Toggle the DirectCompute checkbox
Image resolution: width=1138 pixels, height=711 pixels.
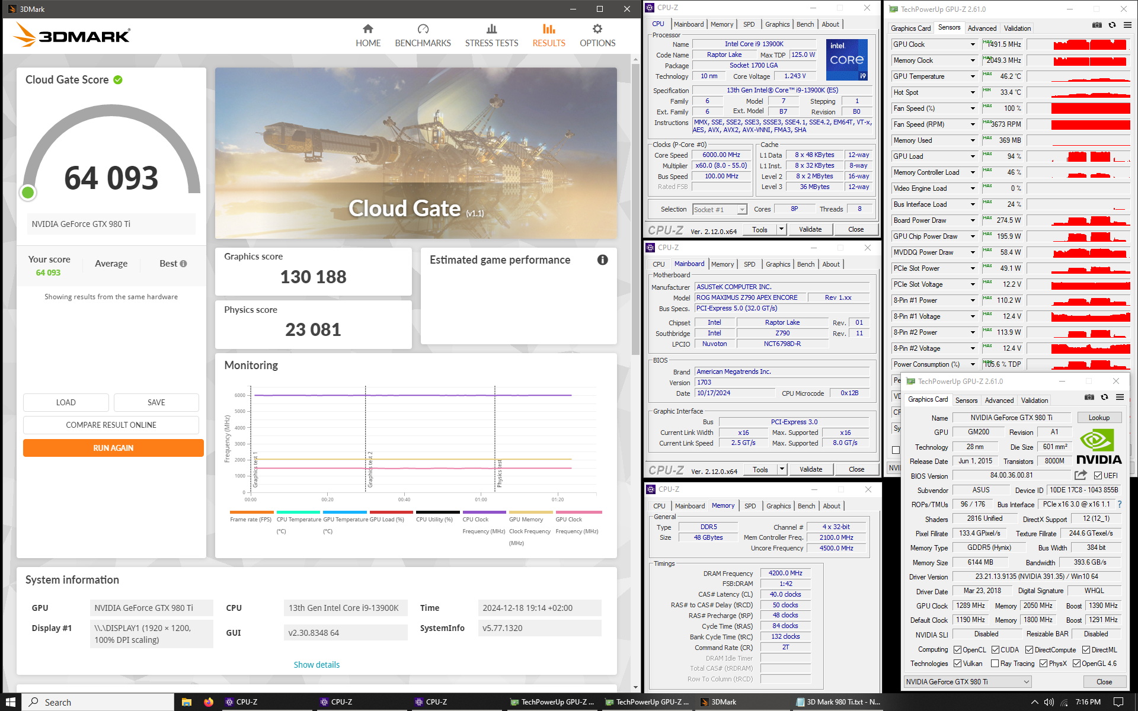tap(1030, 650)
